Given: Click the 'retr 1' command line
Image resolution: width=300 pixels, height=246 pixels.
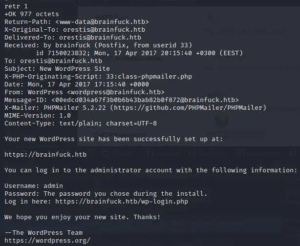Looking at the screenshot, I should tap(16, 6).
